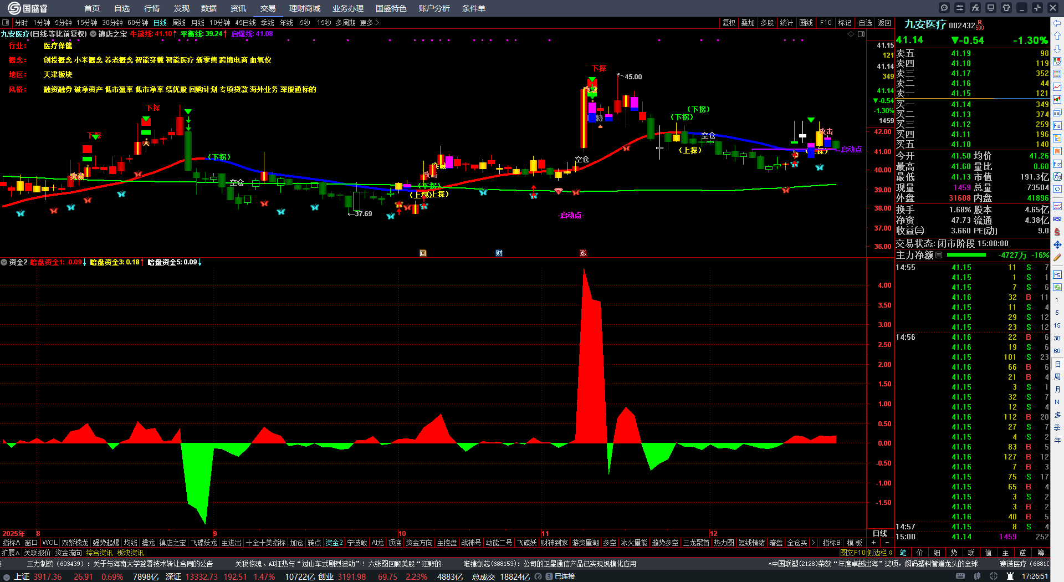The image size is (1064, 582).
Task: Click the red 涨 marker icon under the chart
Action: coord(583,253)
